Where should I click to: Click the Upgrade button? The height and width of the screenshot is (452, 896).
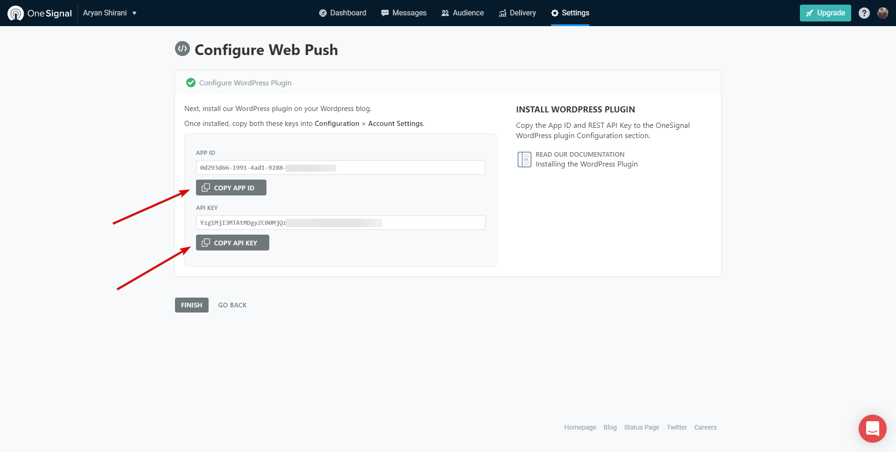[825, 13]
